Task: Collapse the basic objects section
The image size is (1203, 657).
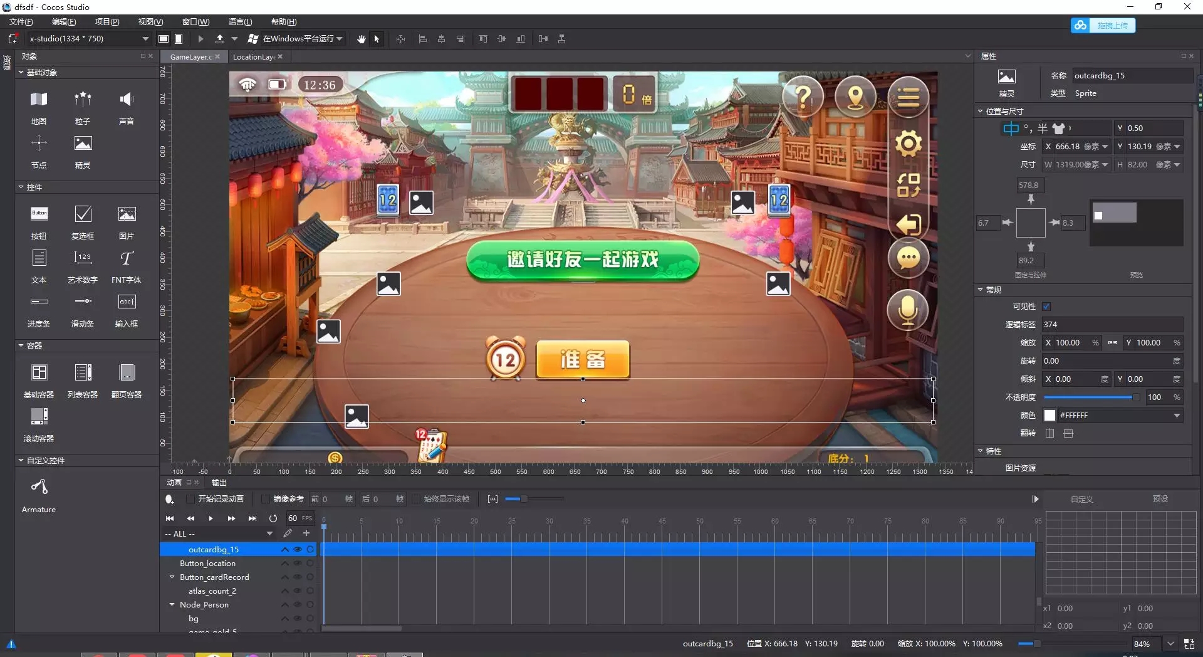Action: click(x=21, y=72)
